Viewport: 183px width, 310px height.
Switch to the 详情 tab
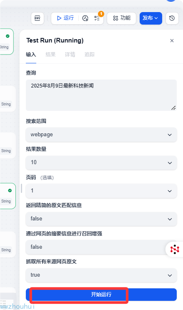[x=70, y=55]
